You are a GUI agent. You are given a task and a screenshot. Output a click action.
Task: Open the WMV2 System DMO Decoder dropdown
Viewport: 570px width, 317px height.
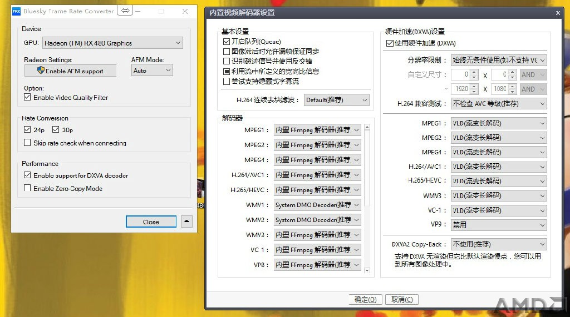coord(317,220)
